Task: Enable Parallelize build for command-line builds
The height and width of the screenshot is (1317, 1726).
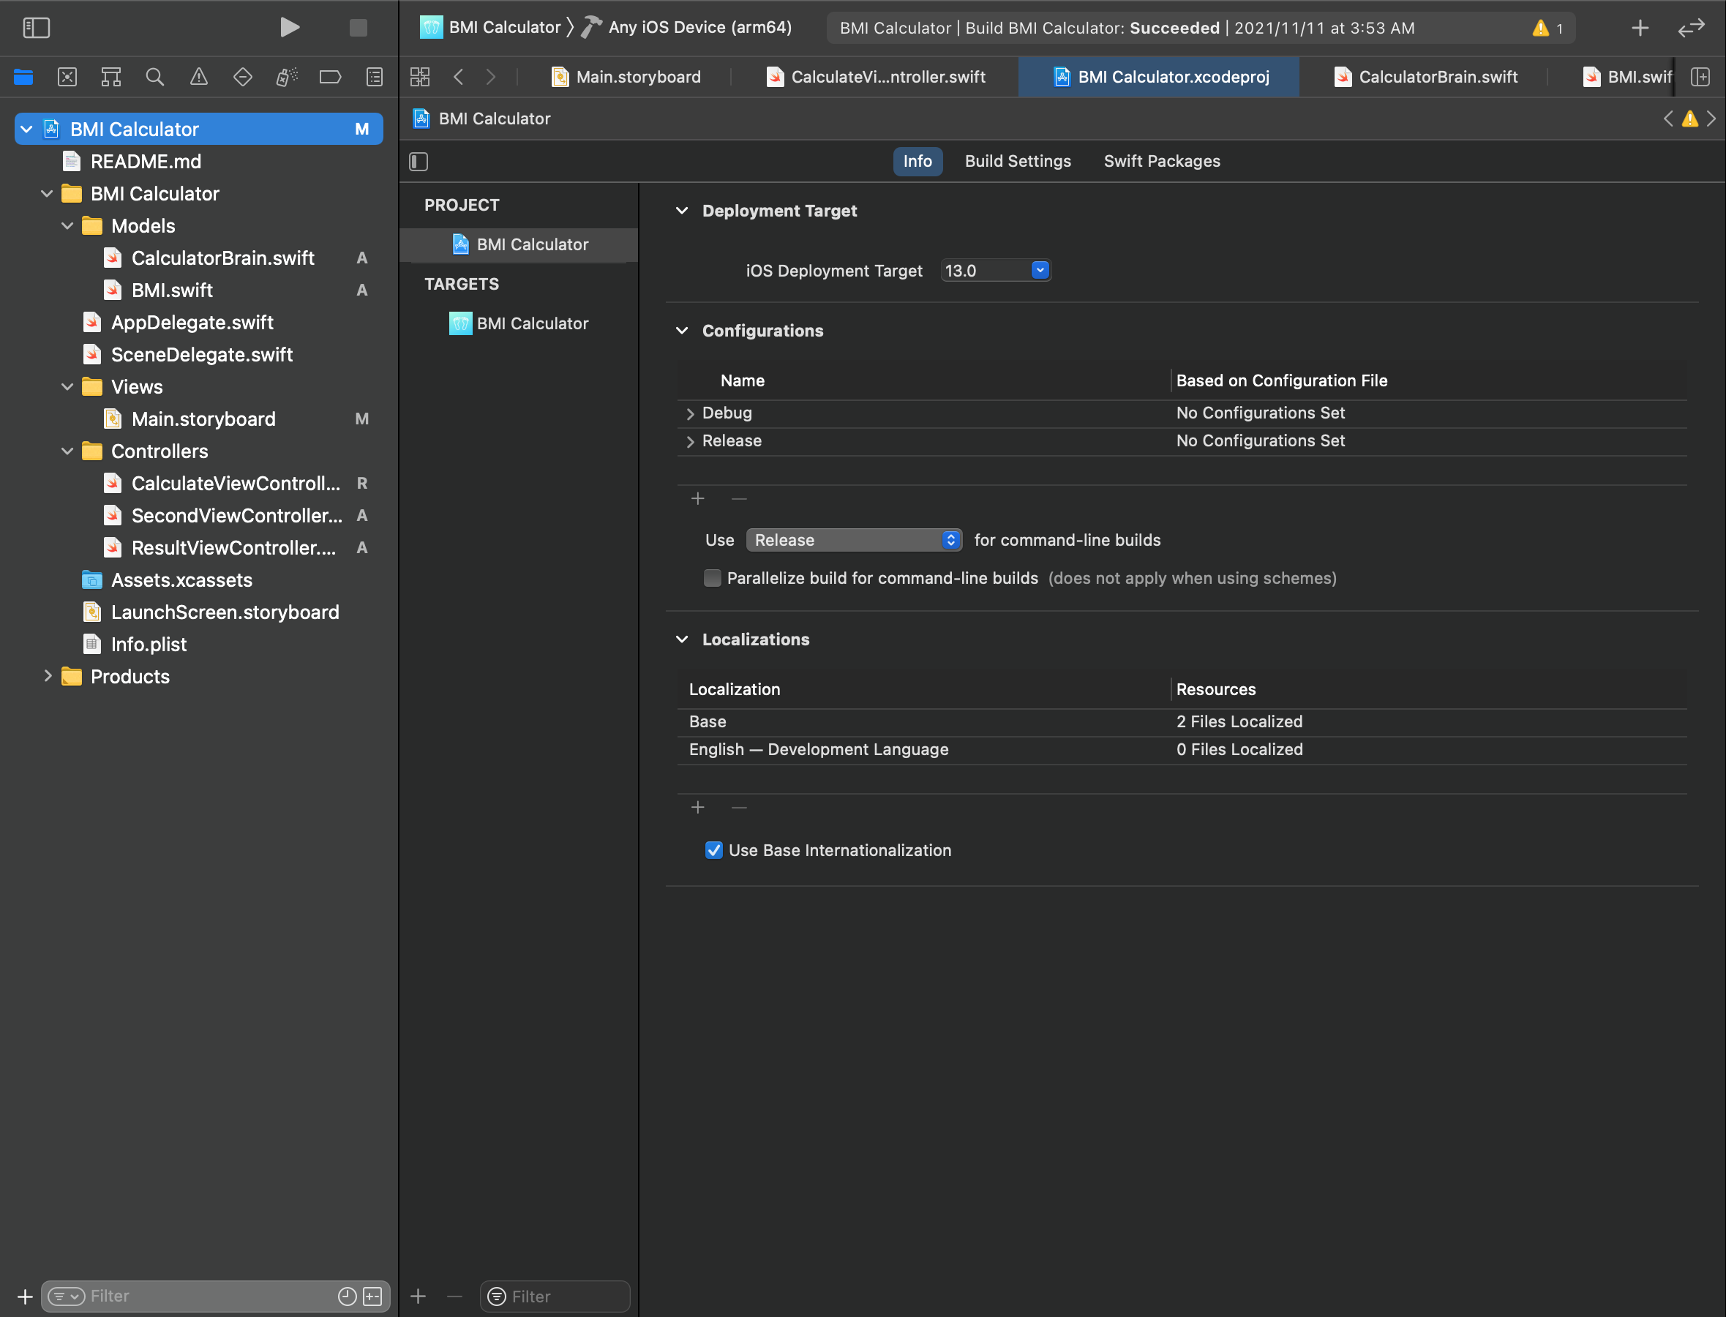Action: (713, 579)
